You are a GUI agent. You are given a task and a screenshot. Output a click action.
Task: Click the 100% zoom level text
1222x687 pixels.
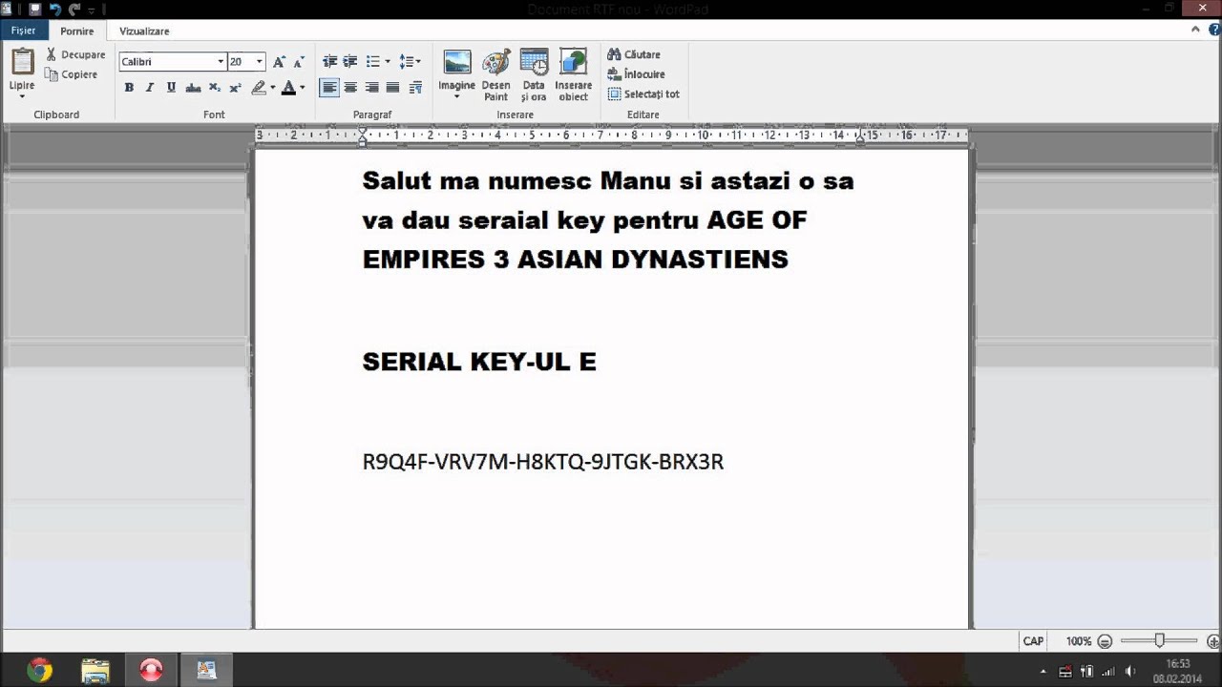click(x=1079, y=641)
